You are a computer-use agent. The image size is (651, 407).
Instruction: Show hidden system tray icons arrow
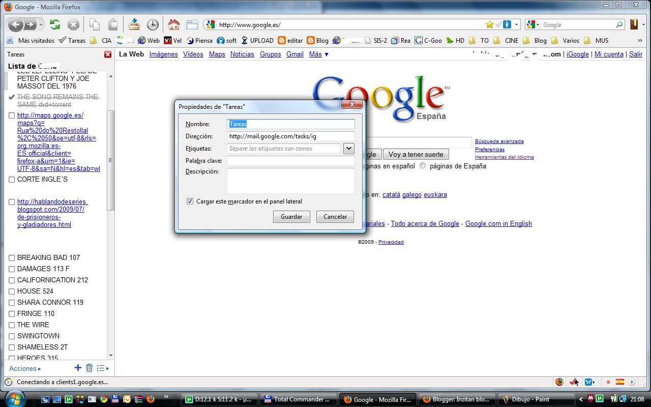(x=581, y=399)
